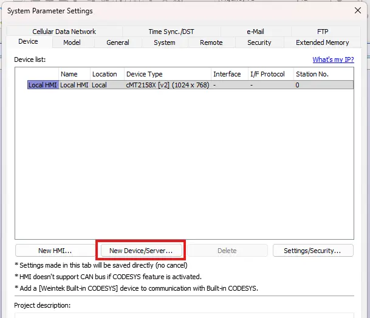Open the Extended Memory tab

(323, 42)
